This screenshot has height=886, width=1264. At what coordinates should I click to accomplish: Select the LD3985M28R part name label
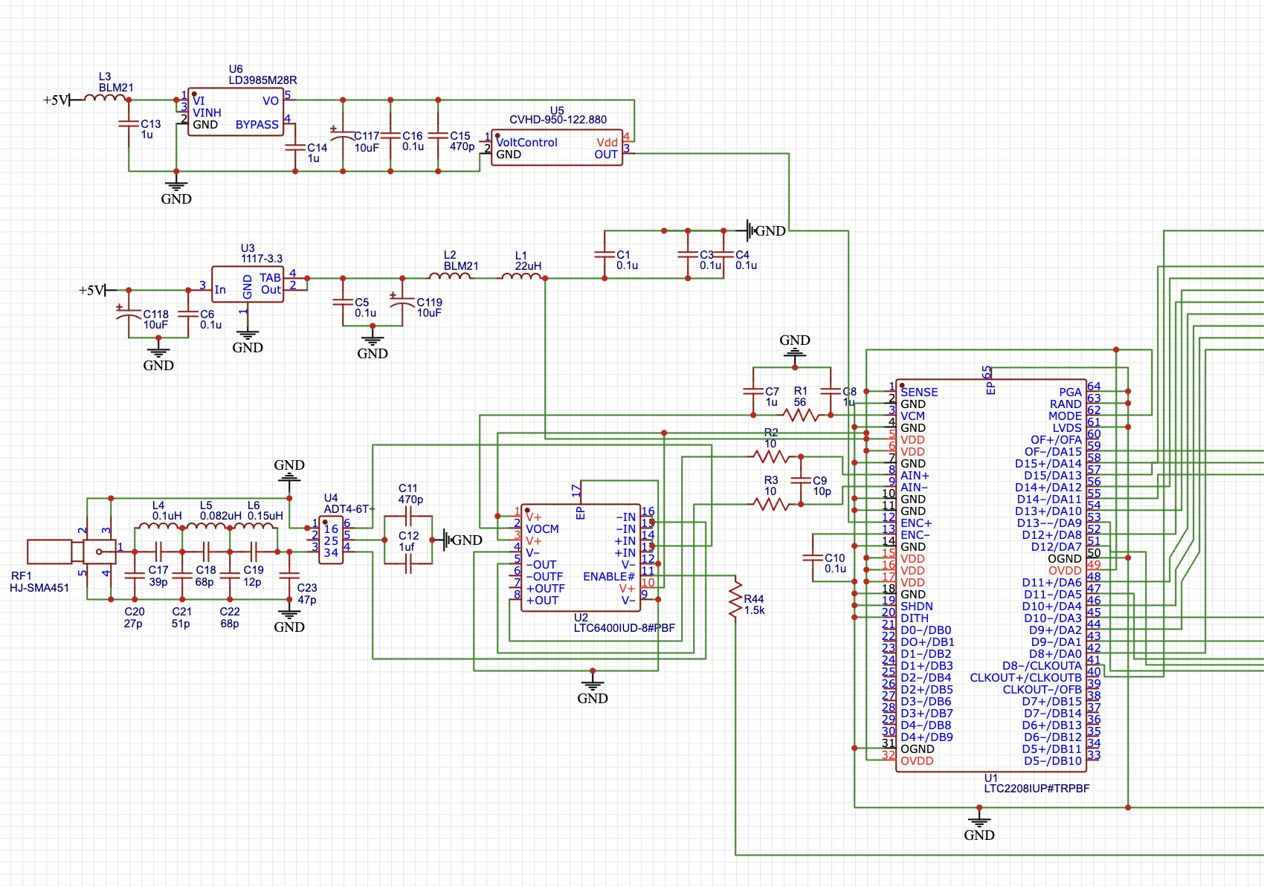[x=262, y=80]
